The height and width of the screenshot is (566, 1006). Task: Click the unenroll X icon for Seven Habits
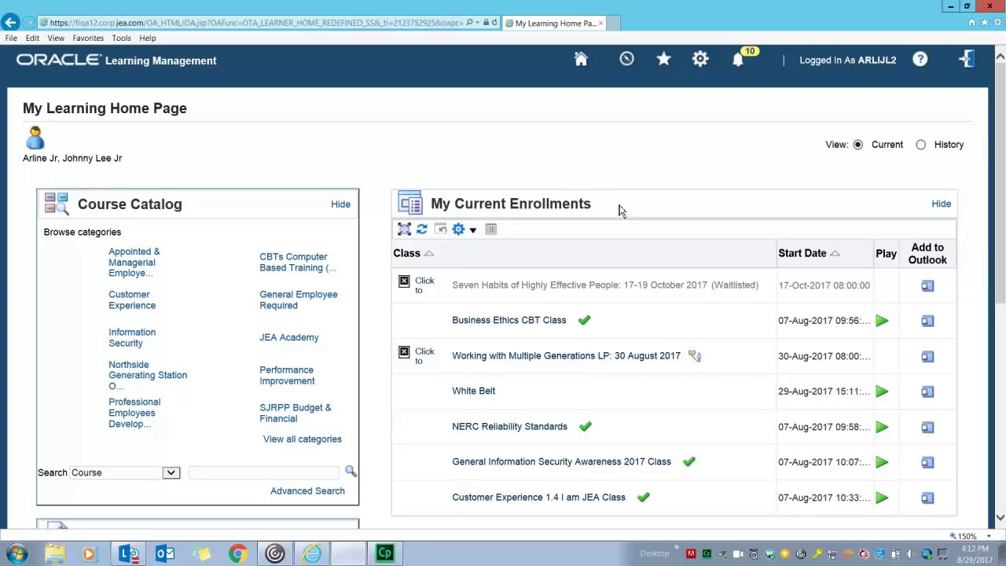(x=404, y=281)
